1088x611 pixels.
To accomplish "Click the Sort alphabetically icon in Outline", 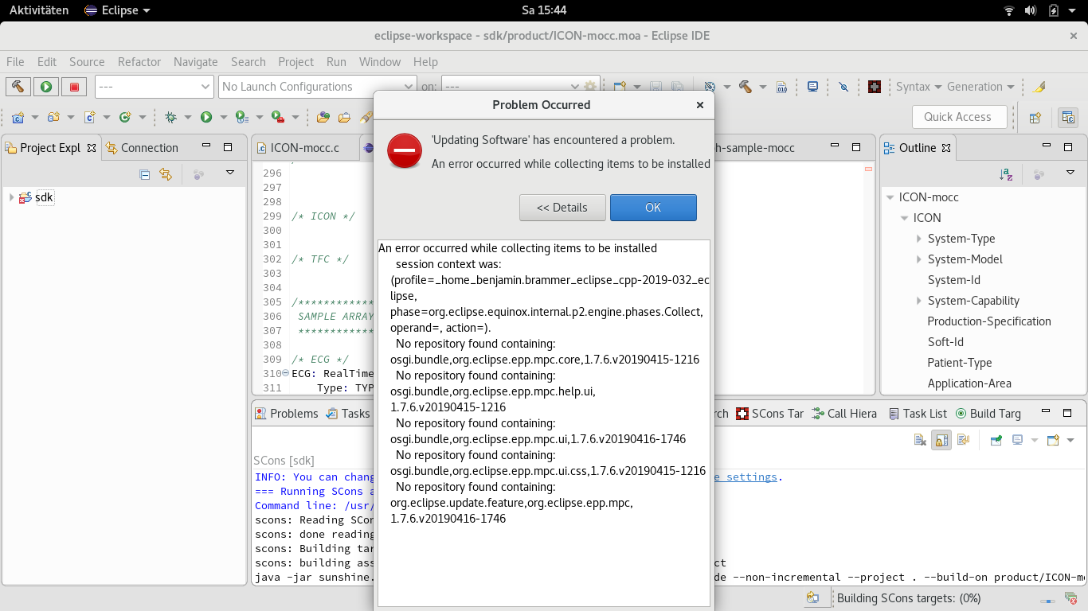I will (x=1006, y=174).
